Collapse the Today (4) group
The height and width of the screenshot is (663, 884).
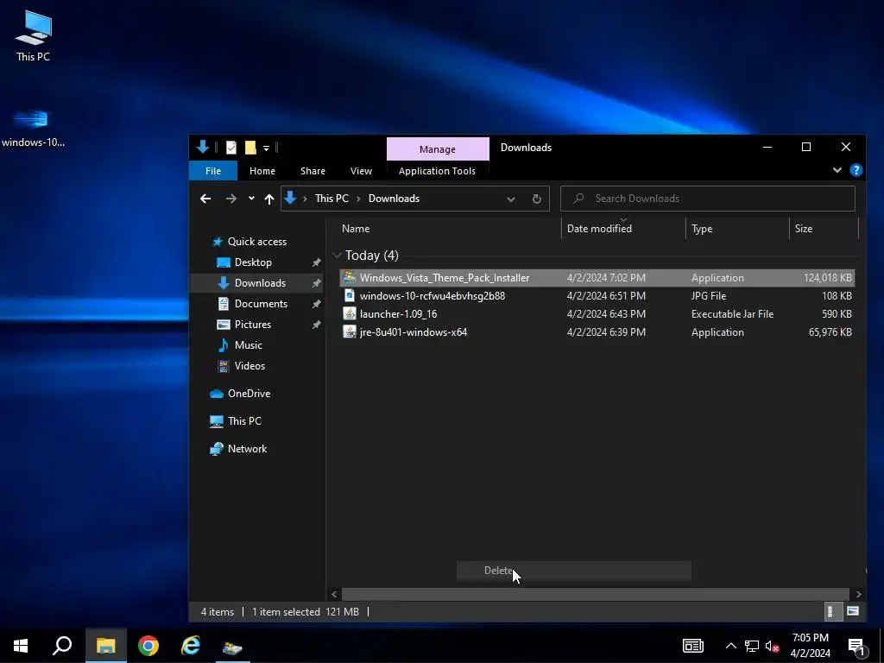click(x=337, y=256)
